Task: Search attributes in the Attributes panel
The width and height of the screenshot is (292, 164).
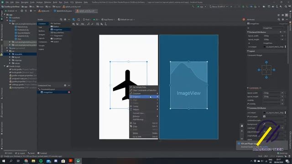Action: click(279, 20)
